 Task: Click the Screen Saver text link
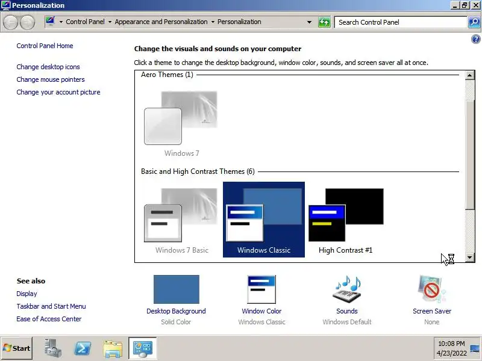432,311
